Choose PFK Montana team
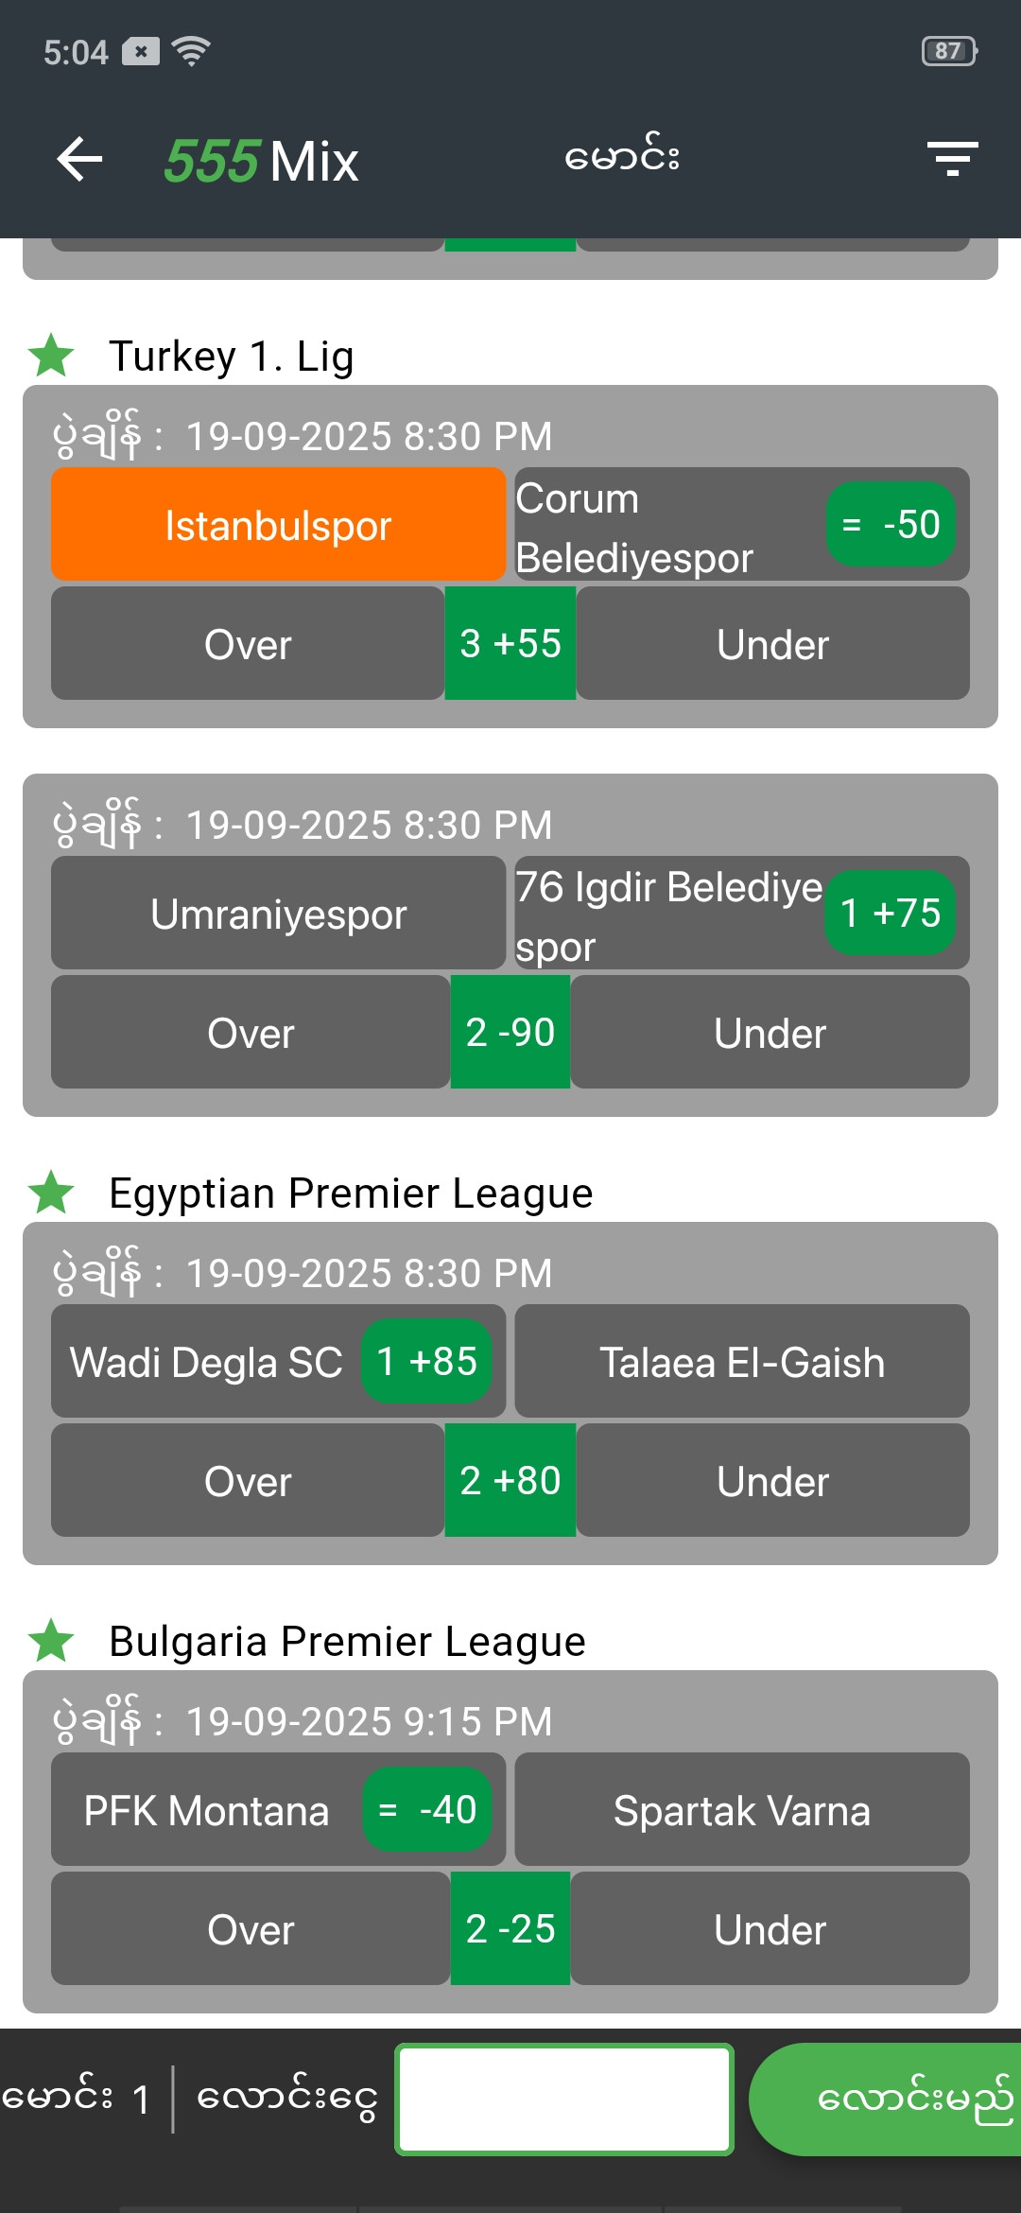Viewport: 1021px width, 2213px height. point(208,1810)
